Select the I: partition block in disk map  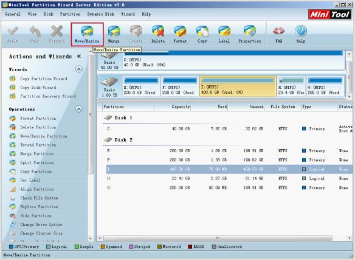(238, 86)
